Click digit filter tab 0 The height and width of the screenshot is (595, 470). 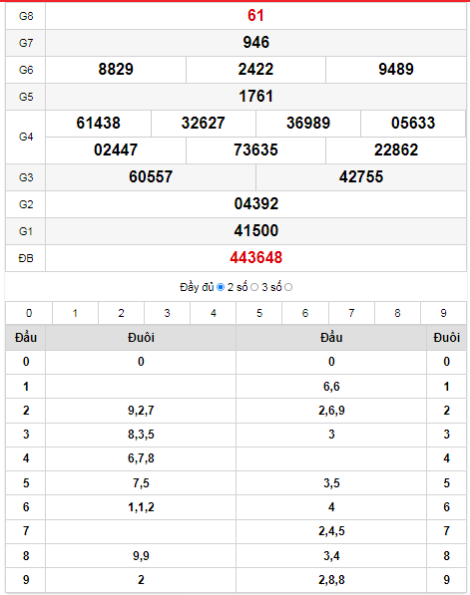coord(29,313)
